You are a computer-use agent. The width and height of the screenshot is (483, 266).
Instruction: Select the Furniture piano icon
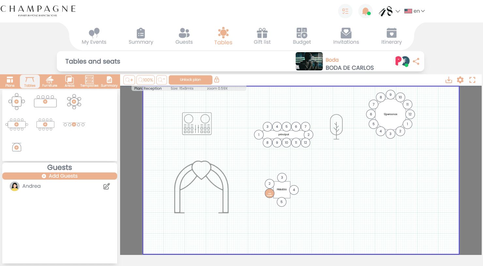point(49,81)
